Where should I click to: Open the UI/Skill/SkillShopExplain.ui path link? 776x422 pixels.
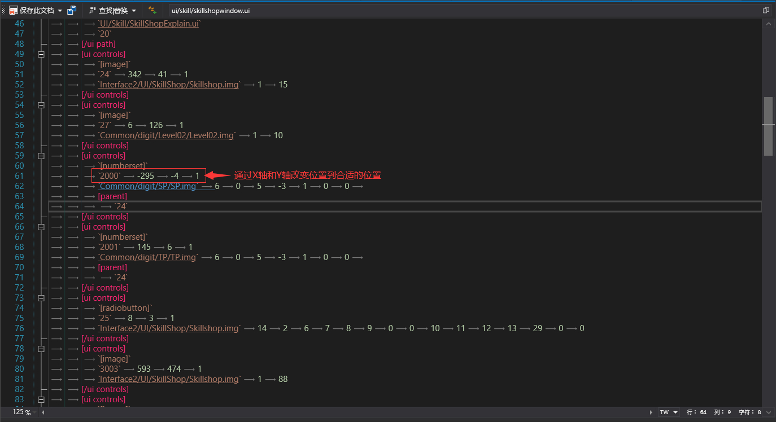[149, 24]
